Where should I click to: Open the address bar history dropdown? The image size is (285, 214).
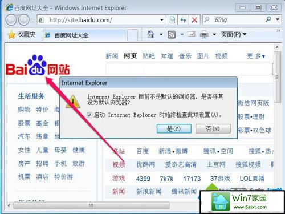[x=162, y=19]
